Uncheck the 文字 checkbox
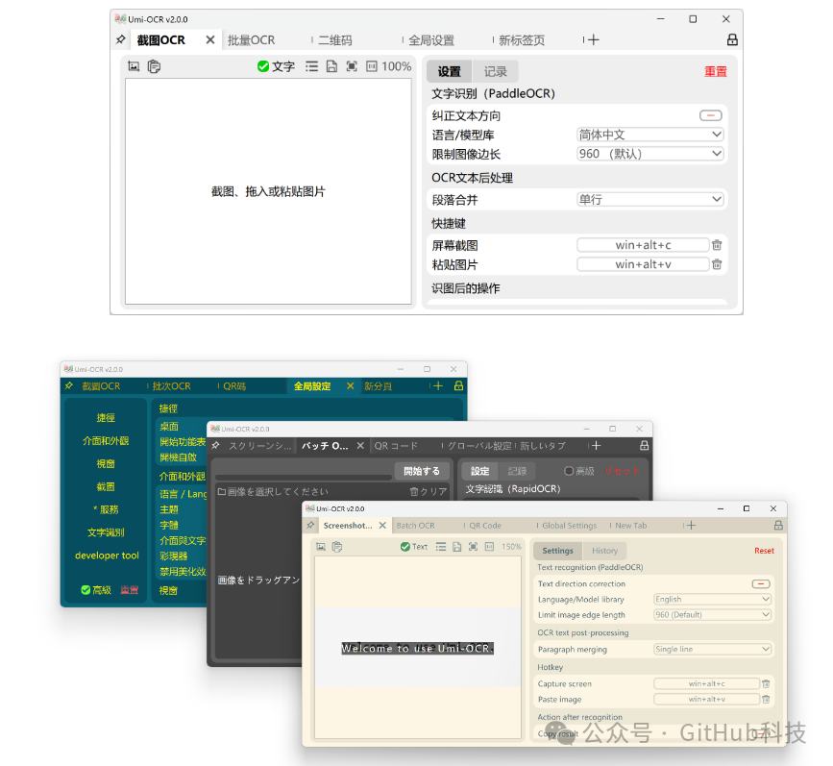Viewport: 833px width, 766px height. (x=263, y=66)
